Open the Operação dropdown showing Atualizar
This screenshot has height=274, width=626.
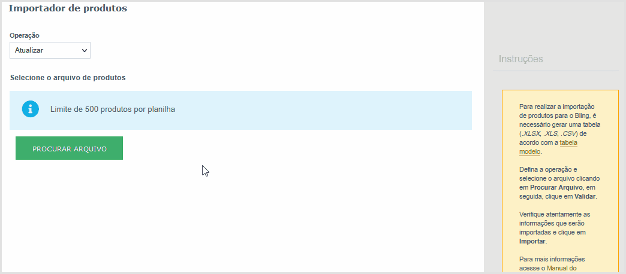pos(50,51)
